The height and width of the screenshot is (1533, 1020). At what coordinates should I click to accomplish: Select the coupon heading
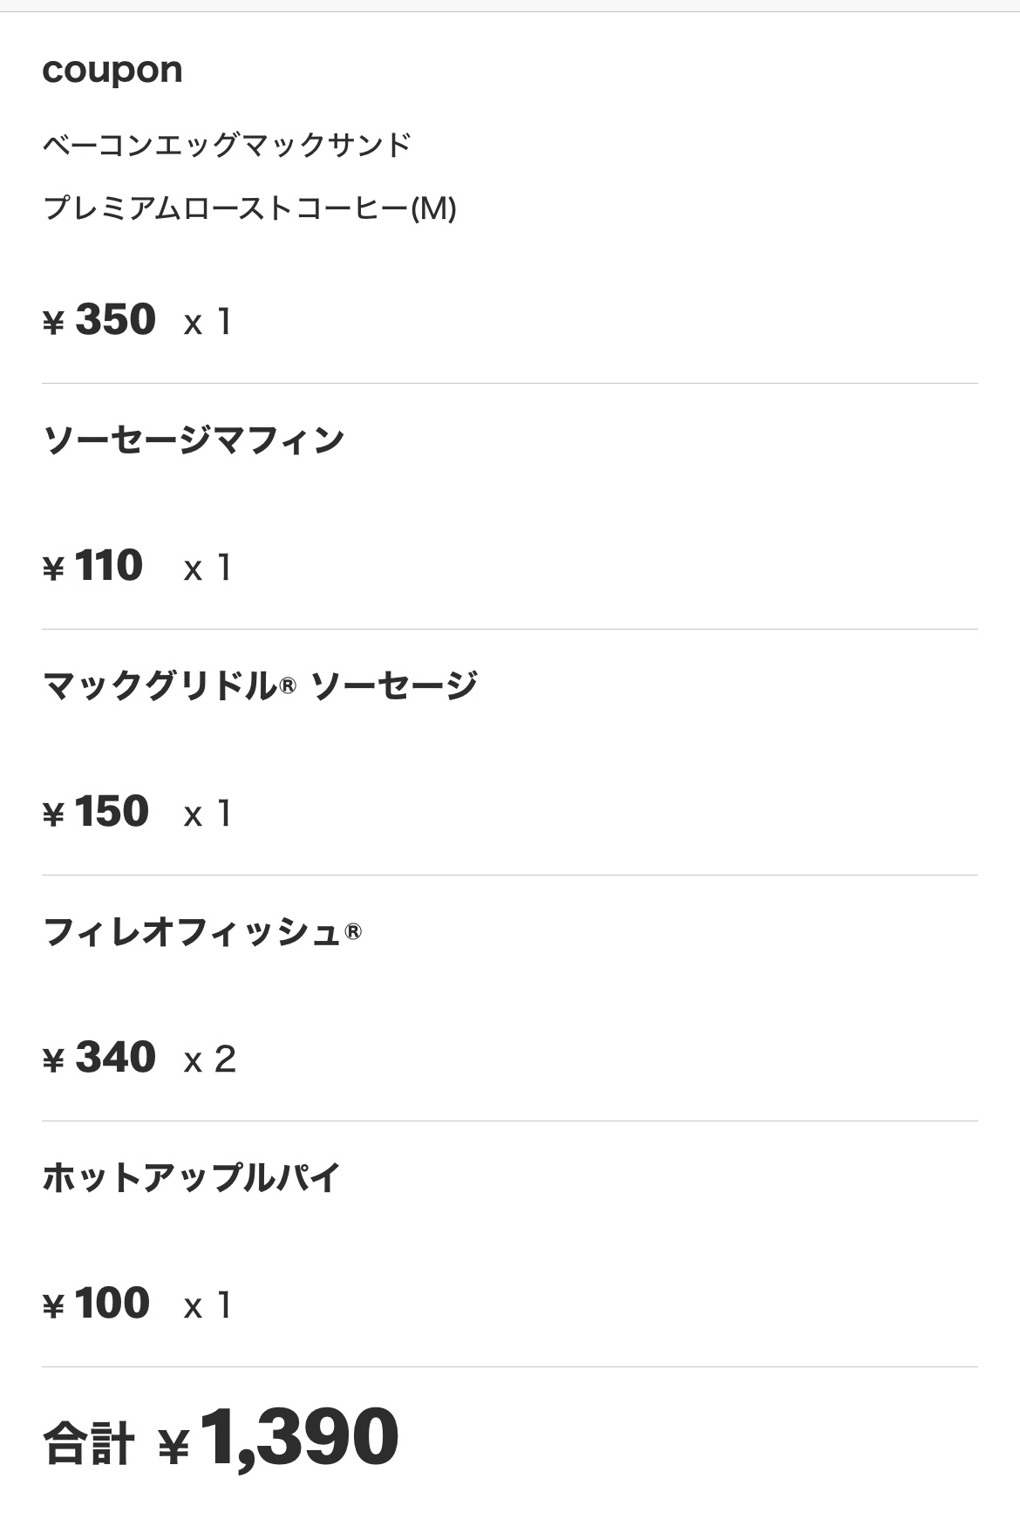112,71
